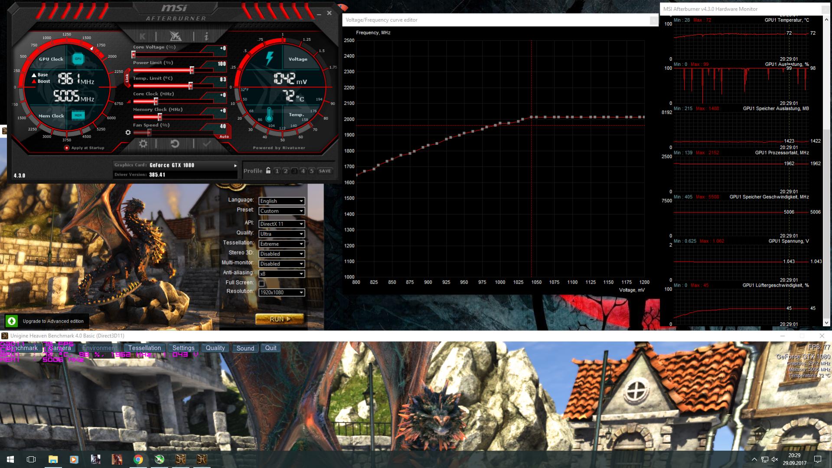Open Google Chrome from the taskbar
832x468 pixels.
138,459
